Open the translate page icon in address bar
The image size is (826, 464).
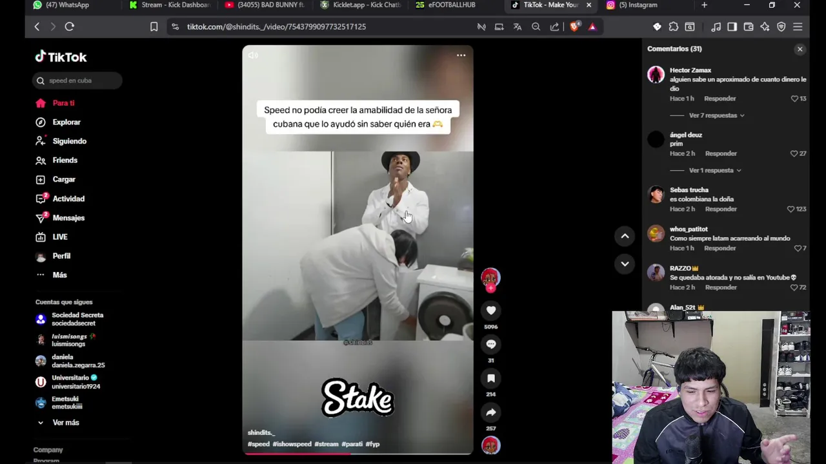tap(518, 26)
